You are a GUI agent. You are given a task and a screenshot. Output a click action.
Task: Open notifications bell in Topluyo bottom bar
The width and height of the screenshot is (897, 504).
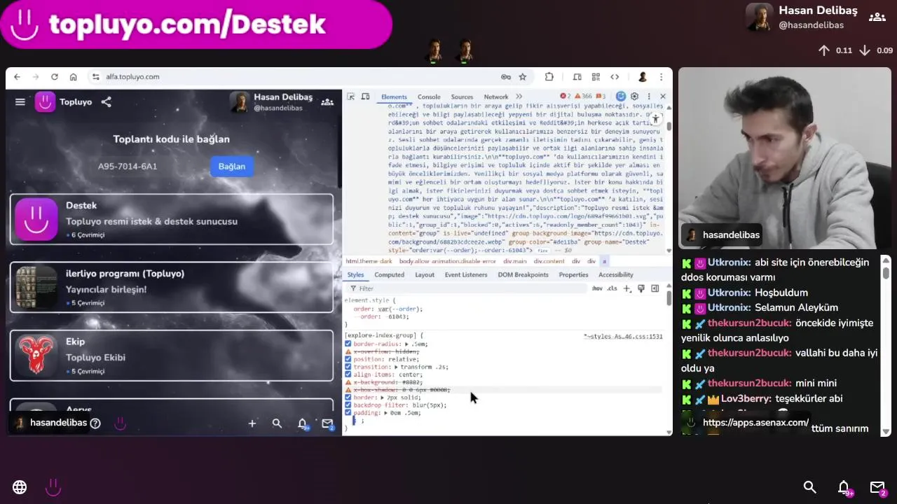(303, 423)
